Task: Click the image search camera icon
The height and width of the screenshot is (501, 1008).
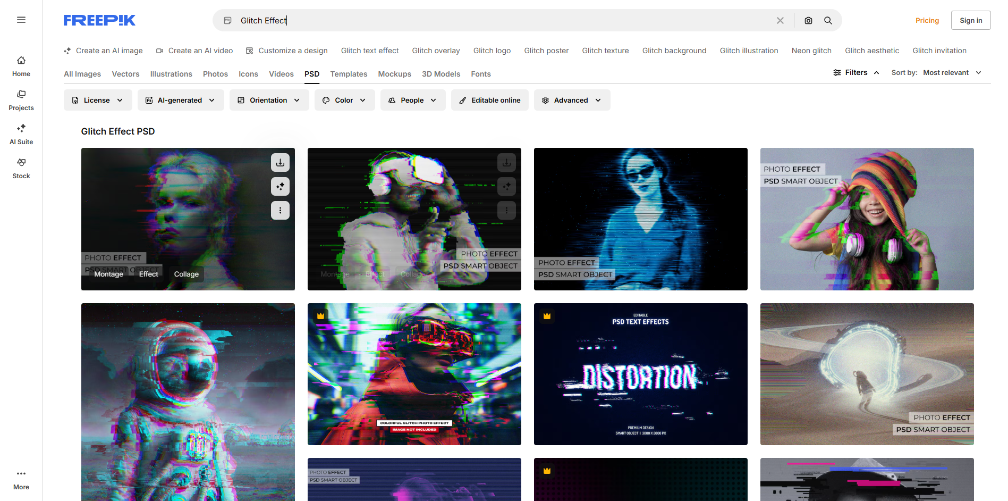Action: [808, 20]
